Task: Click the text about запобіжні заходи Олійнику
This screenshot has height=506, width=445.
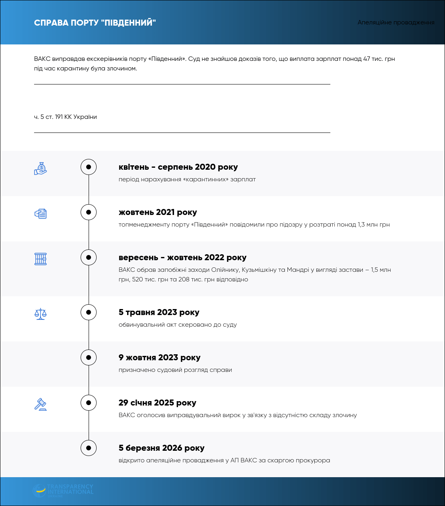Action: 255,275
